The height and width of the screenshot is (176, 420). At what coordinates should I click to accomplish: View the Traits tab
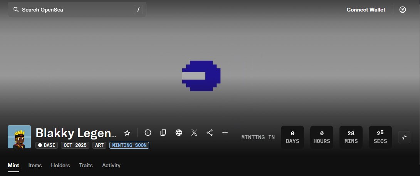pyautogui.click(x=86, y=165)
